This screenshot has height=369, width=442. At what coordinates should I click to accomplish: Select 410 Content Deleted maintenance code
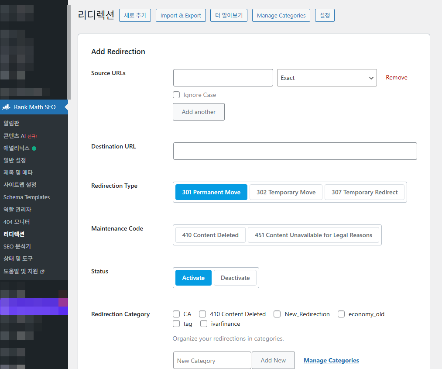pyautogui.click(x=210, y=235)
